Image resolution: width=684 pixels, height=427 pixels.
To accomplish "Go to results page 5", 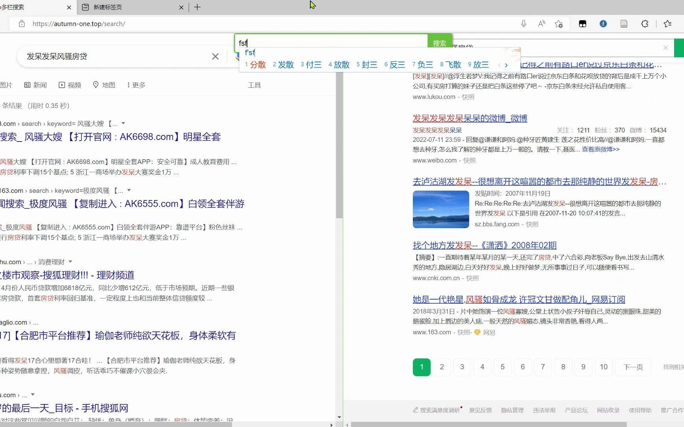I will pos(502,367).
